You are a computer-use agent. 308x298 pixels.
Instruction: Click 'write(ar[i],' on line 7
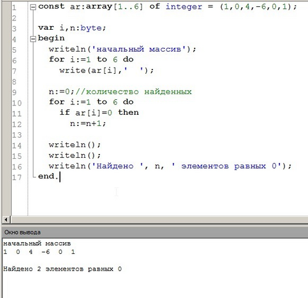tap(90, 71)
